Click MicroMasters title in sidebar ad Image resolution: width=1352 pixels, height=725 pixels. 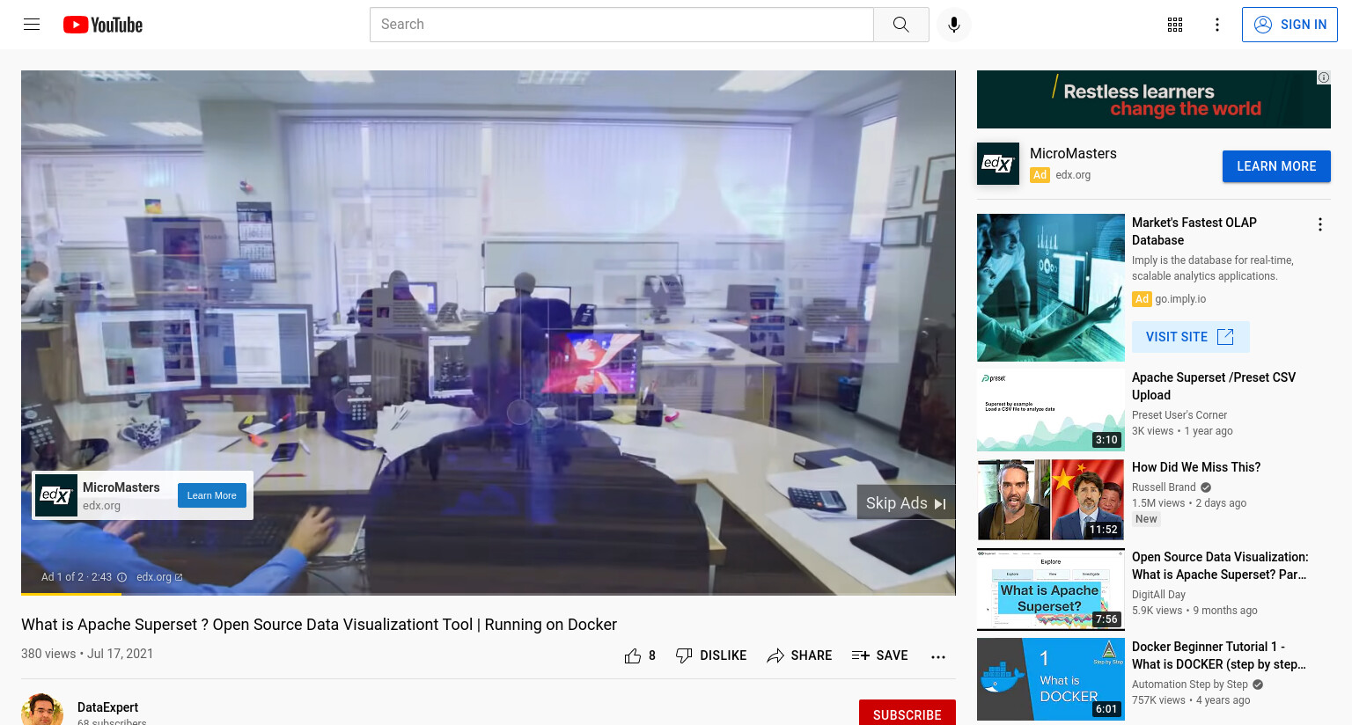tap(1073, 153)
